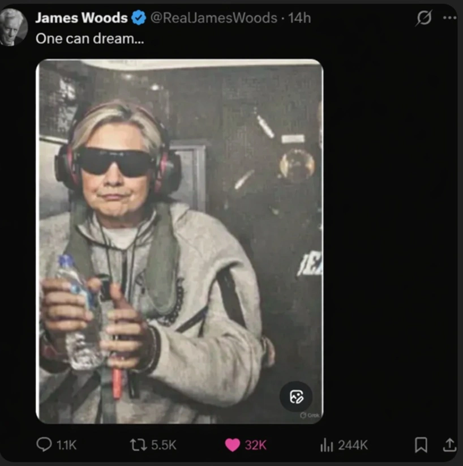The width and height of the screenshot is (463, 466).
Task: Repost using the retweet arrows icon
Action: (138, 445)
